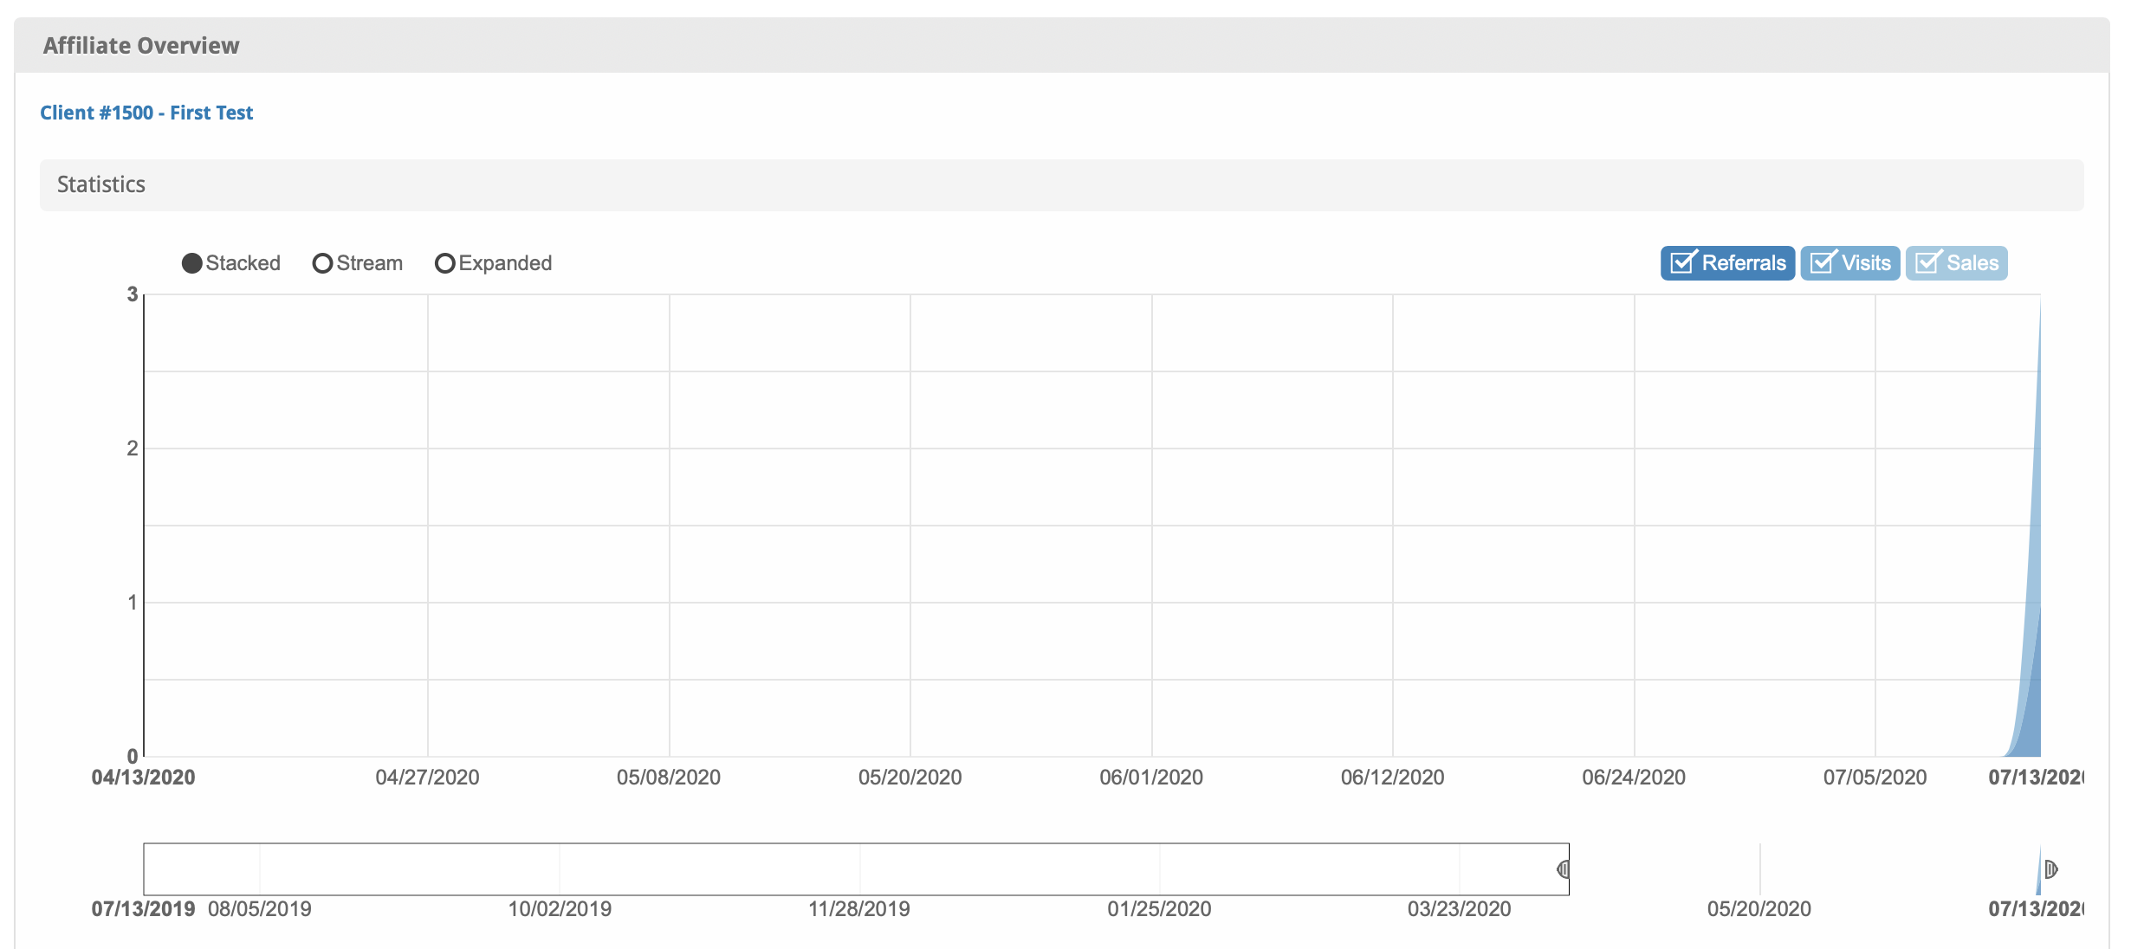Click the Affiliate Overview panel title
The height and width of the screenshot is (949, 2131).
pyautogui.click(x=141, y=46)
